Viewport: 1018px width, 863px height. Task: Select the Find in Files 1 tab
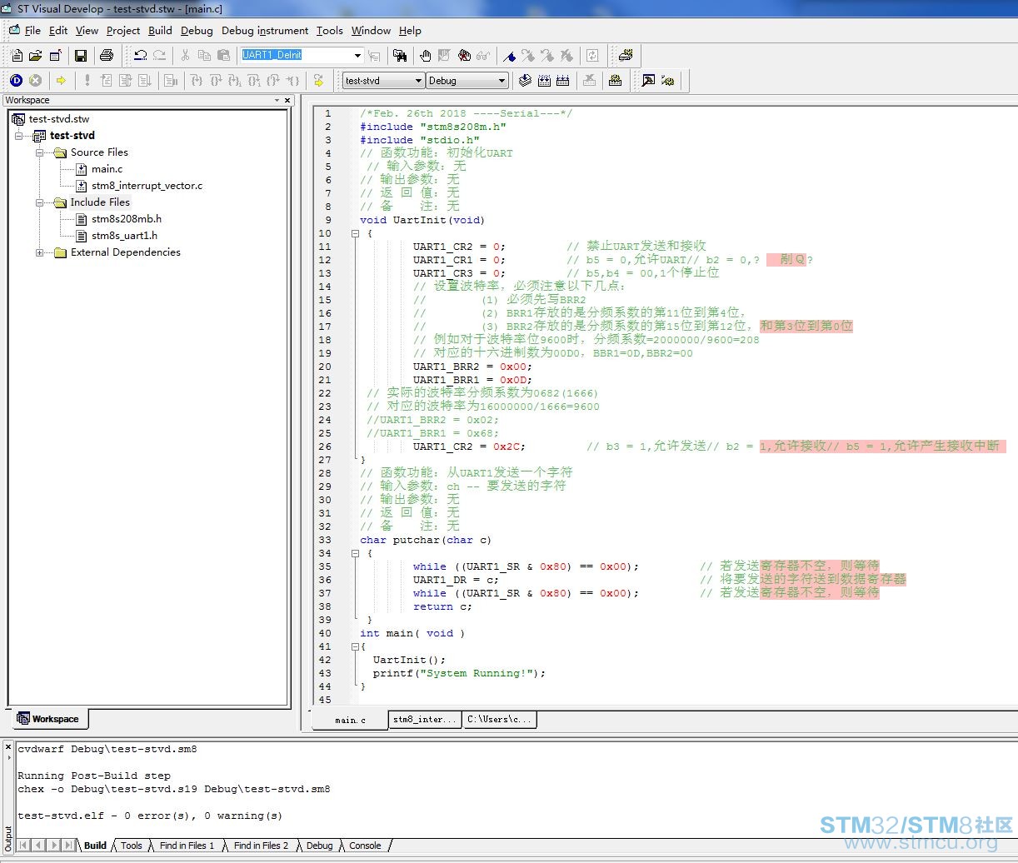[187, 846]
